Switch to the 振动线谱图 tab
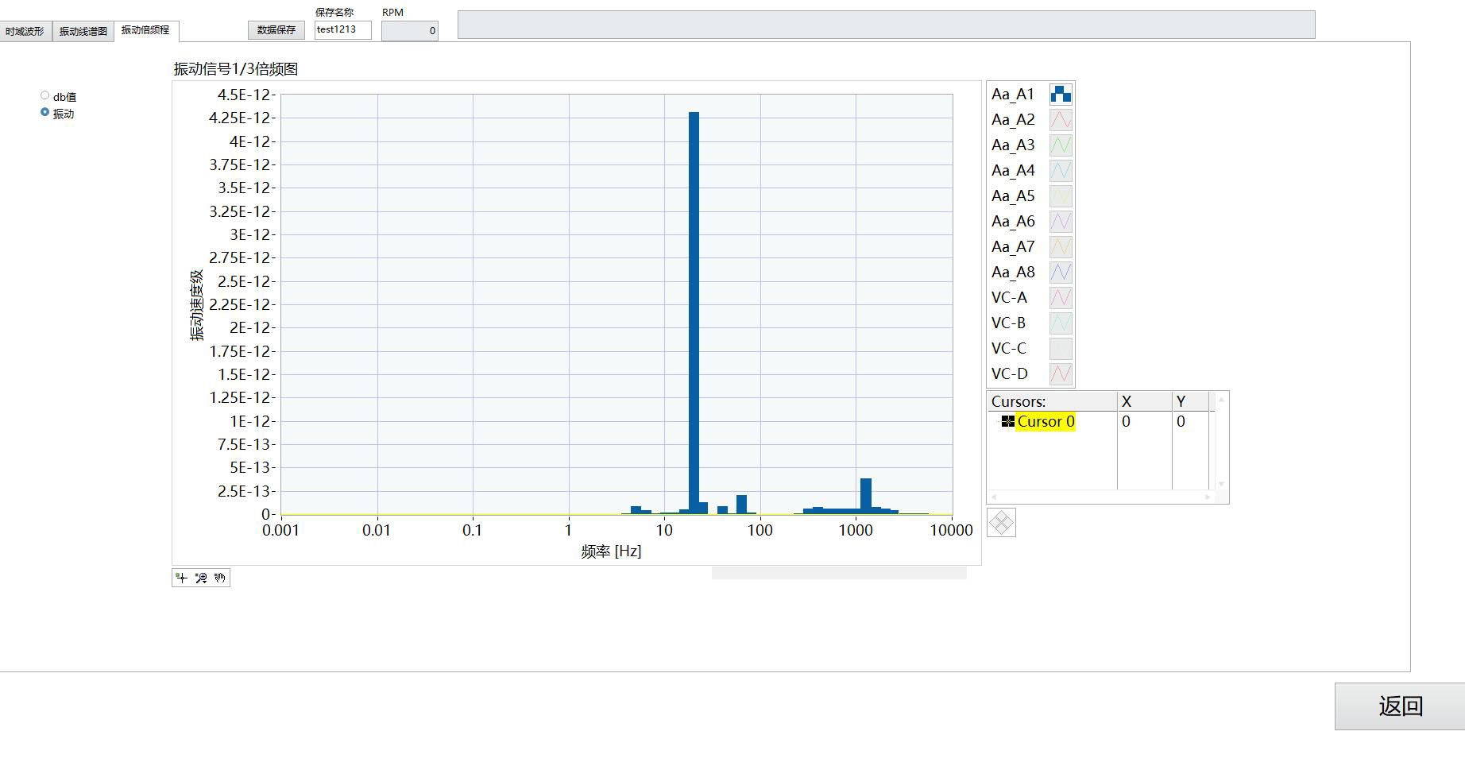The image size is (1465, 766). [83, 32]
